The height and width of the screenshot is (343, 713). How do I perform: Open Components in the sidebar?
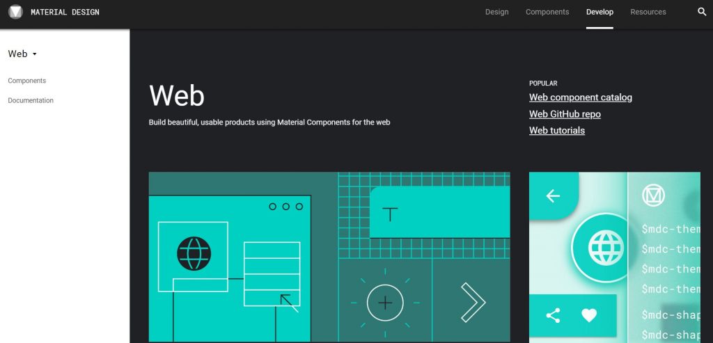(x=27, y=81)
